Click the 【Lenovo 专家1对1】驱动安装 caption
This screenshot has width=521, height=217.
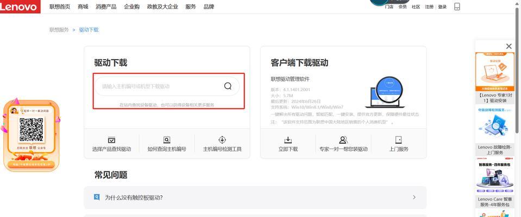[x=495, y=98]
